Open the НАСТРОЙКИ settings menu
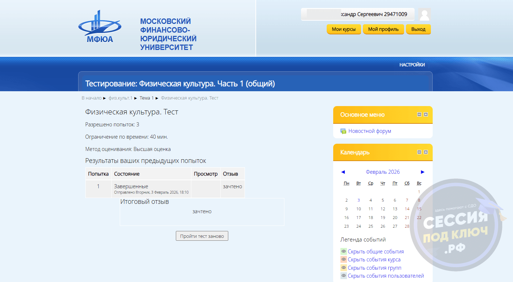 click(x=412, y=65)
